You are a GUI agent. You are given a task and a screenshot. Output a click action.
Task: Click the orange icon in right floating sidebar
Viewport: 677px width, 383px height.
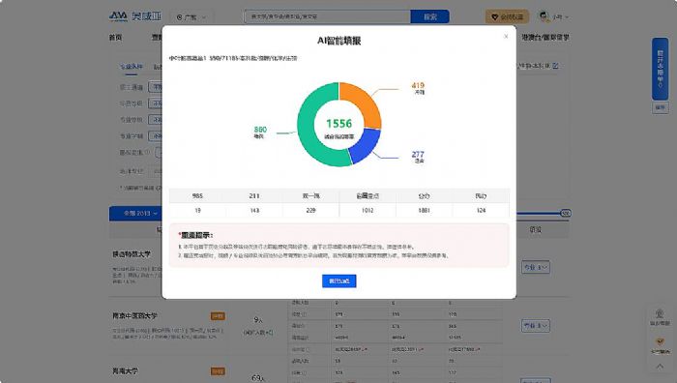point(660,341)
